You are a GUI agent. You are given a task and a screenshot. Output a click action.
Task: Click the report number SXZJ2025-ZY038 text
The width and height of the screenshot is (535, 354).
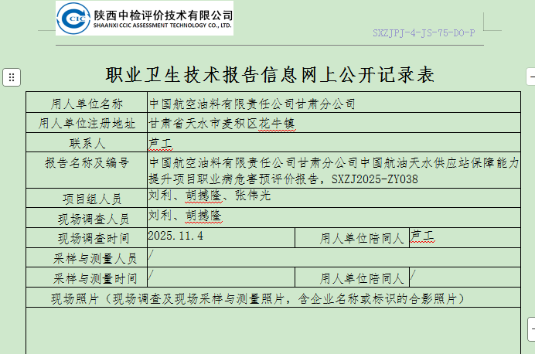tap(374, 179)
